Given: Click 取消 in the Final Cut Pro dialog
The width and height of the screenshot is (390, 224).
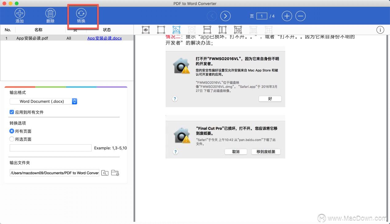Looking at the screenshot, I should (236, 152).
